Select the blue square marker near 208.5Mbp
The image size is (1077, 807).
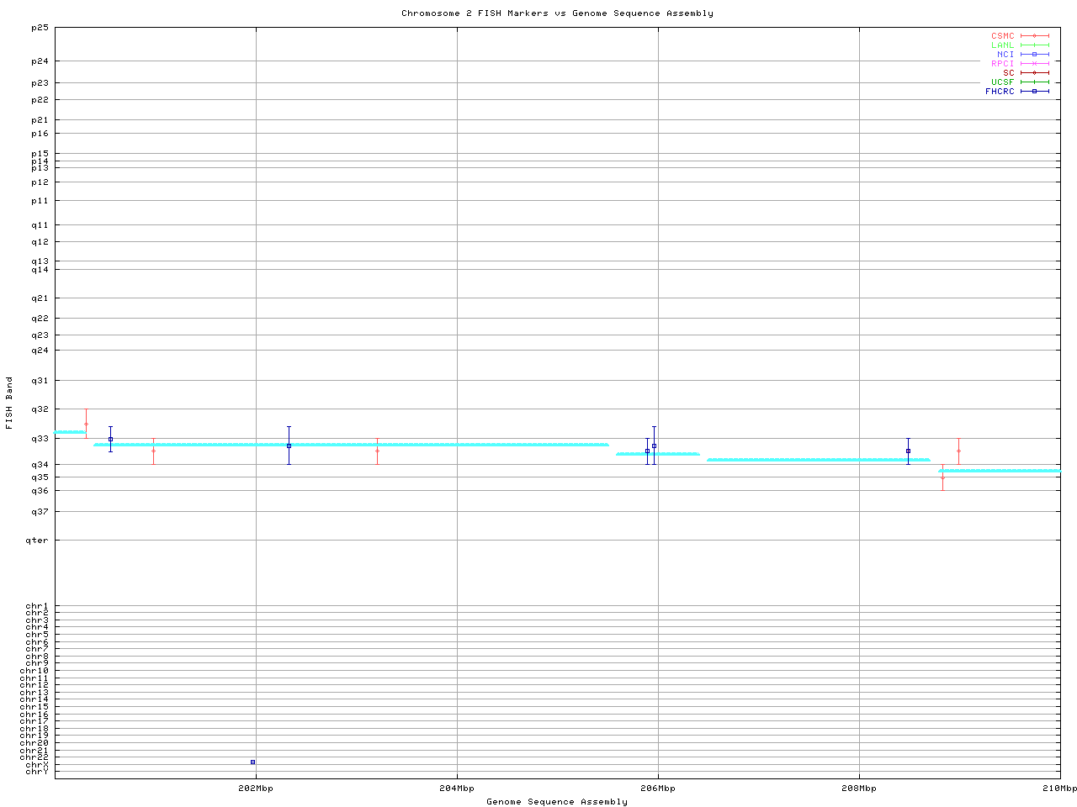[908, 451]
